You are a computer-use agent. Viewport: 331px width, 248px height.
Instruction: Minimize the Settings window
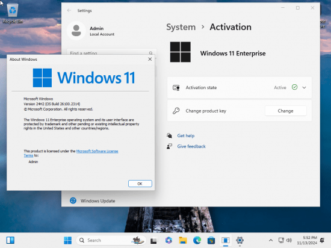[283, 8]
